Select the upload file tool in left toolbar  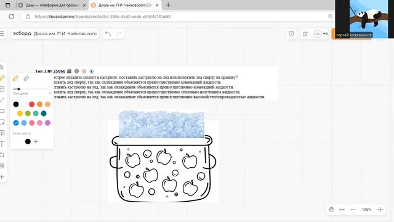(2, 133)
